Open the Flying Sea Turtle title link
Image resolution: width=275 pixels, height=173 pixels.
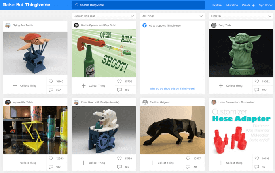coord(23,25)
